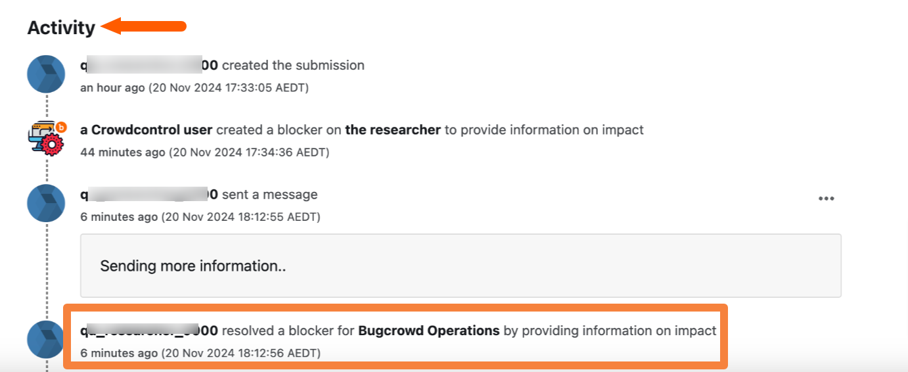Viewport: 908px width, 372px height.
Task: Click the Activity heading
Action: click(x=61, y=28)
